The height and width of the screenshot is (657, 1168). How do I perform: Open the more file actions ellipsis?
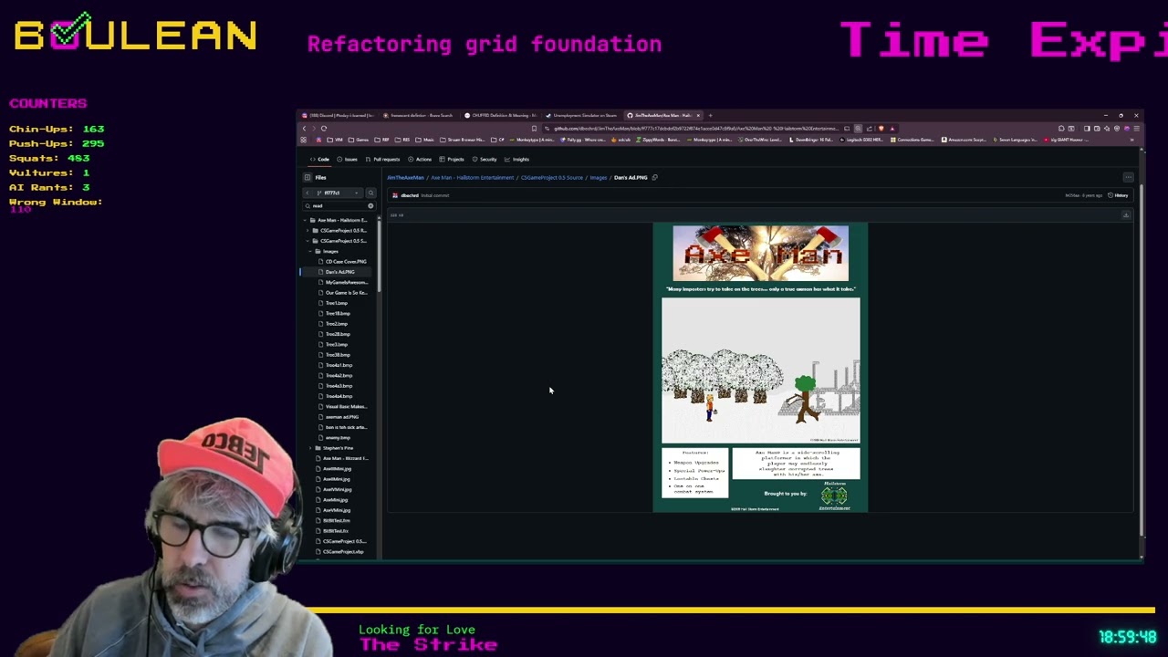click(x=1128, y=177)
